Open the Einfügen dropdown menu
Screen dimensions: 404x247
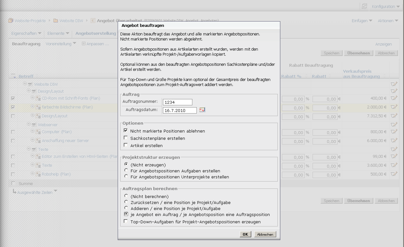click(x=362, y=21)
